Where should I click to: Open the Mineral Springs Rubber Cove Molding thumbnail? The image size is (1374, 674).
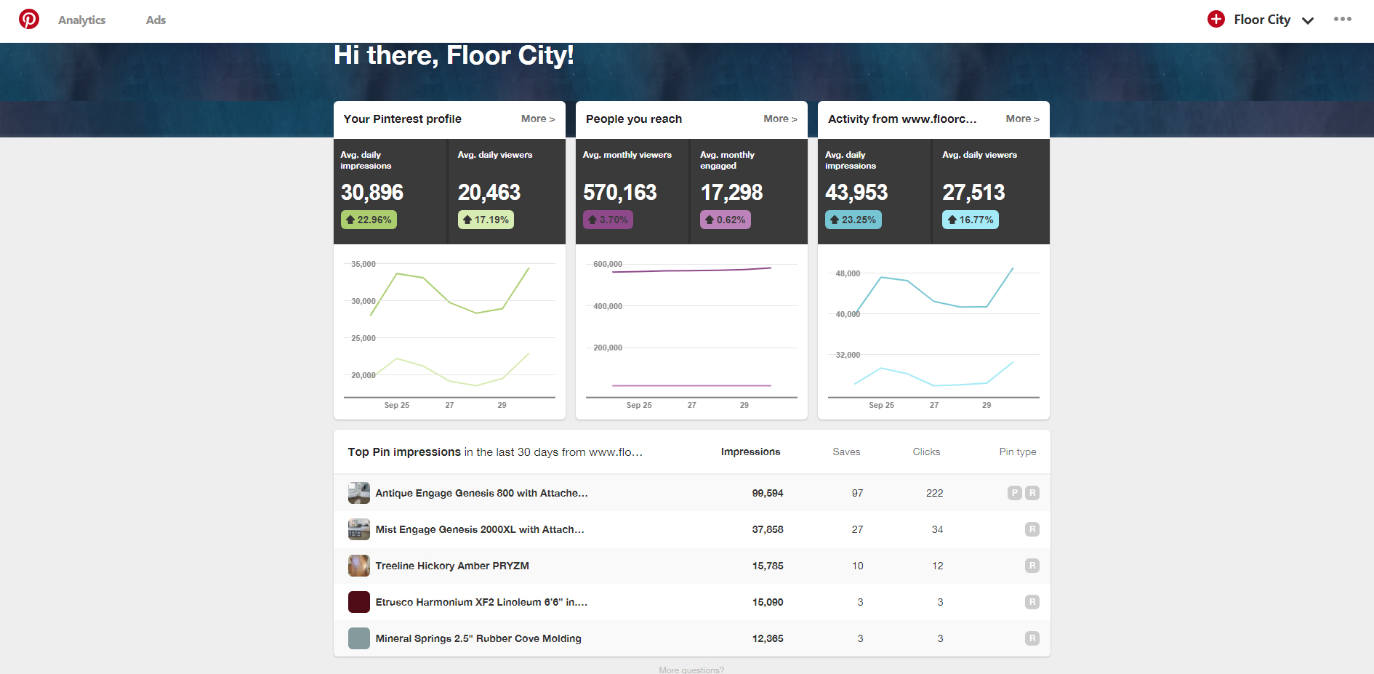(x=359, y=638)
